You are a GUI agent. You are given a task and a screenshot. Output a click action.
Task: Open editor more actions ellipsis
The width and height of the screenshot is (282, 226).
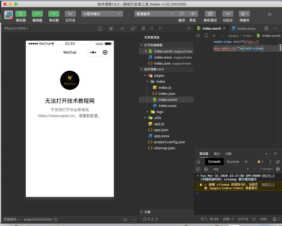275,28
